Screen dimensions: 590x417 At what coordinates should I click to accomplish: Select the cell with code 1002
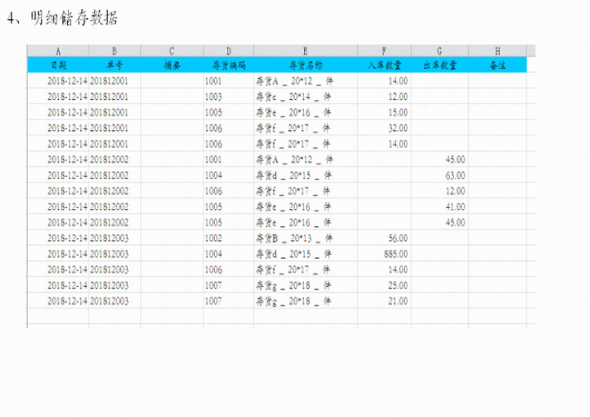pyautogui.click(x=228, y=238)
